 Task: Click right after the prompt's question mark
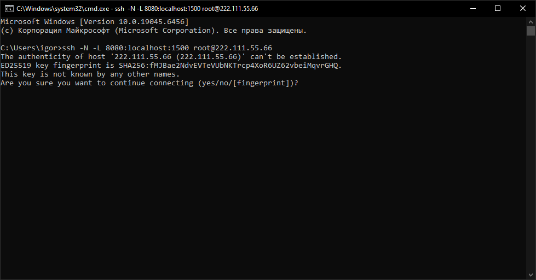[301, 83]
